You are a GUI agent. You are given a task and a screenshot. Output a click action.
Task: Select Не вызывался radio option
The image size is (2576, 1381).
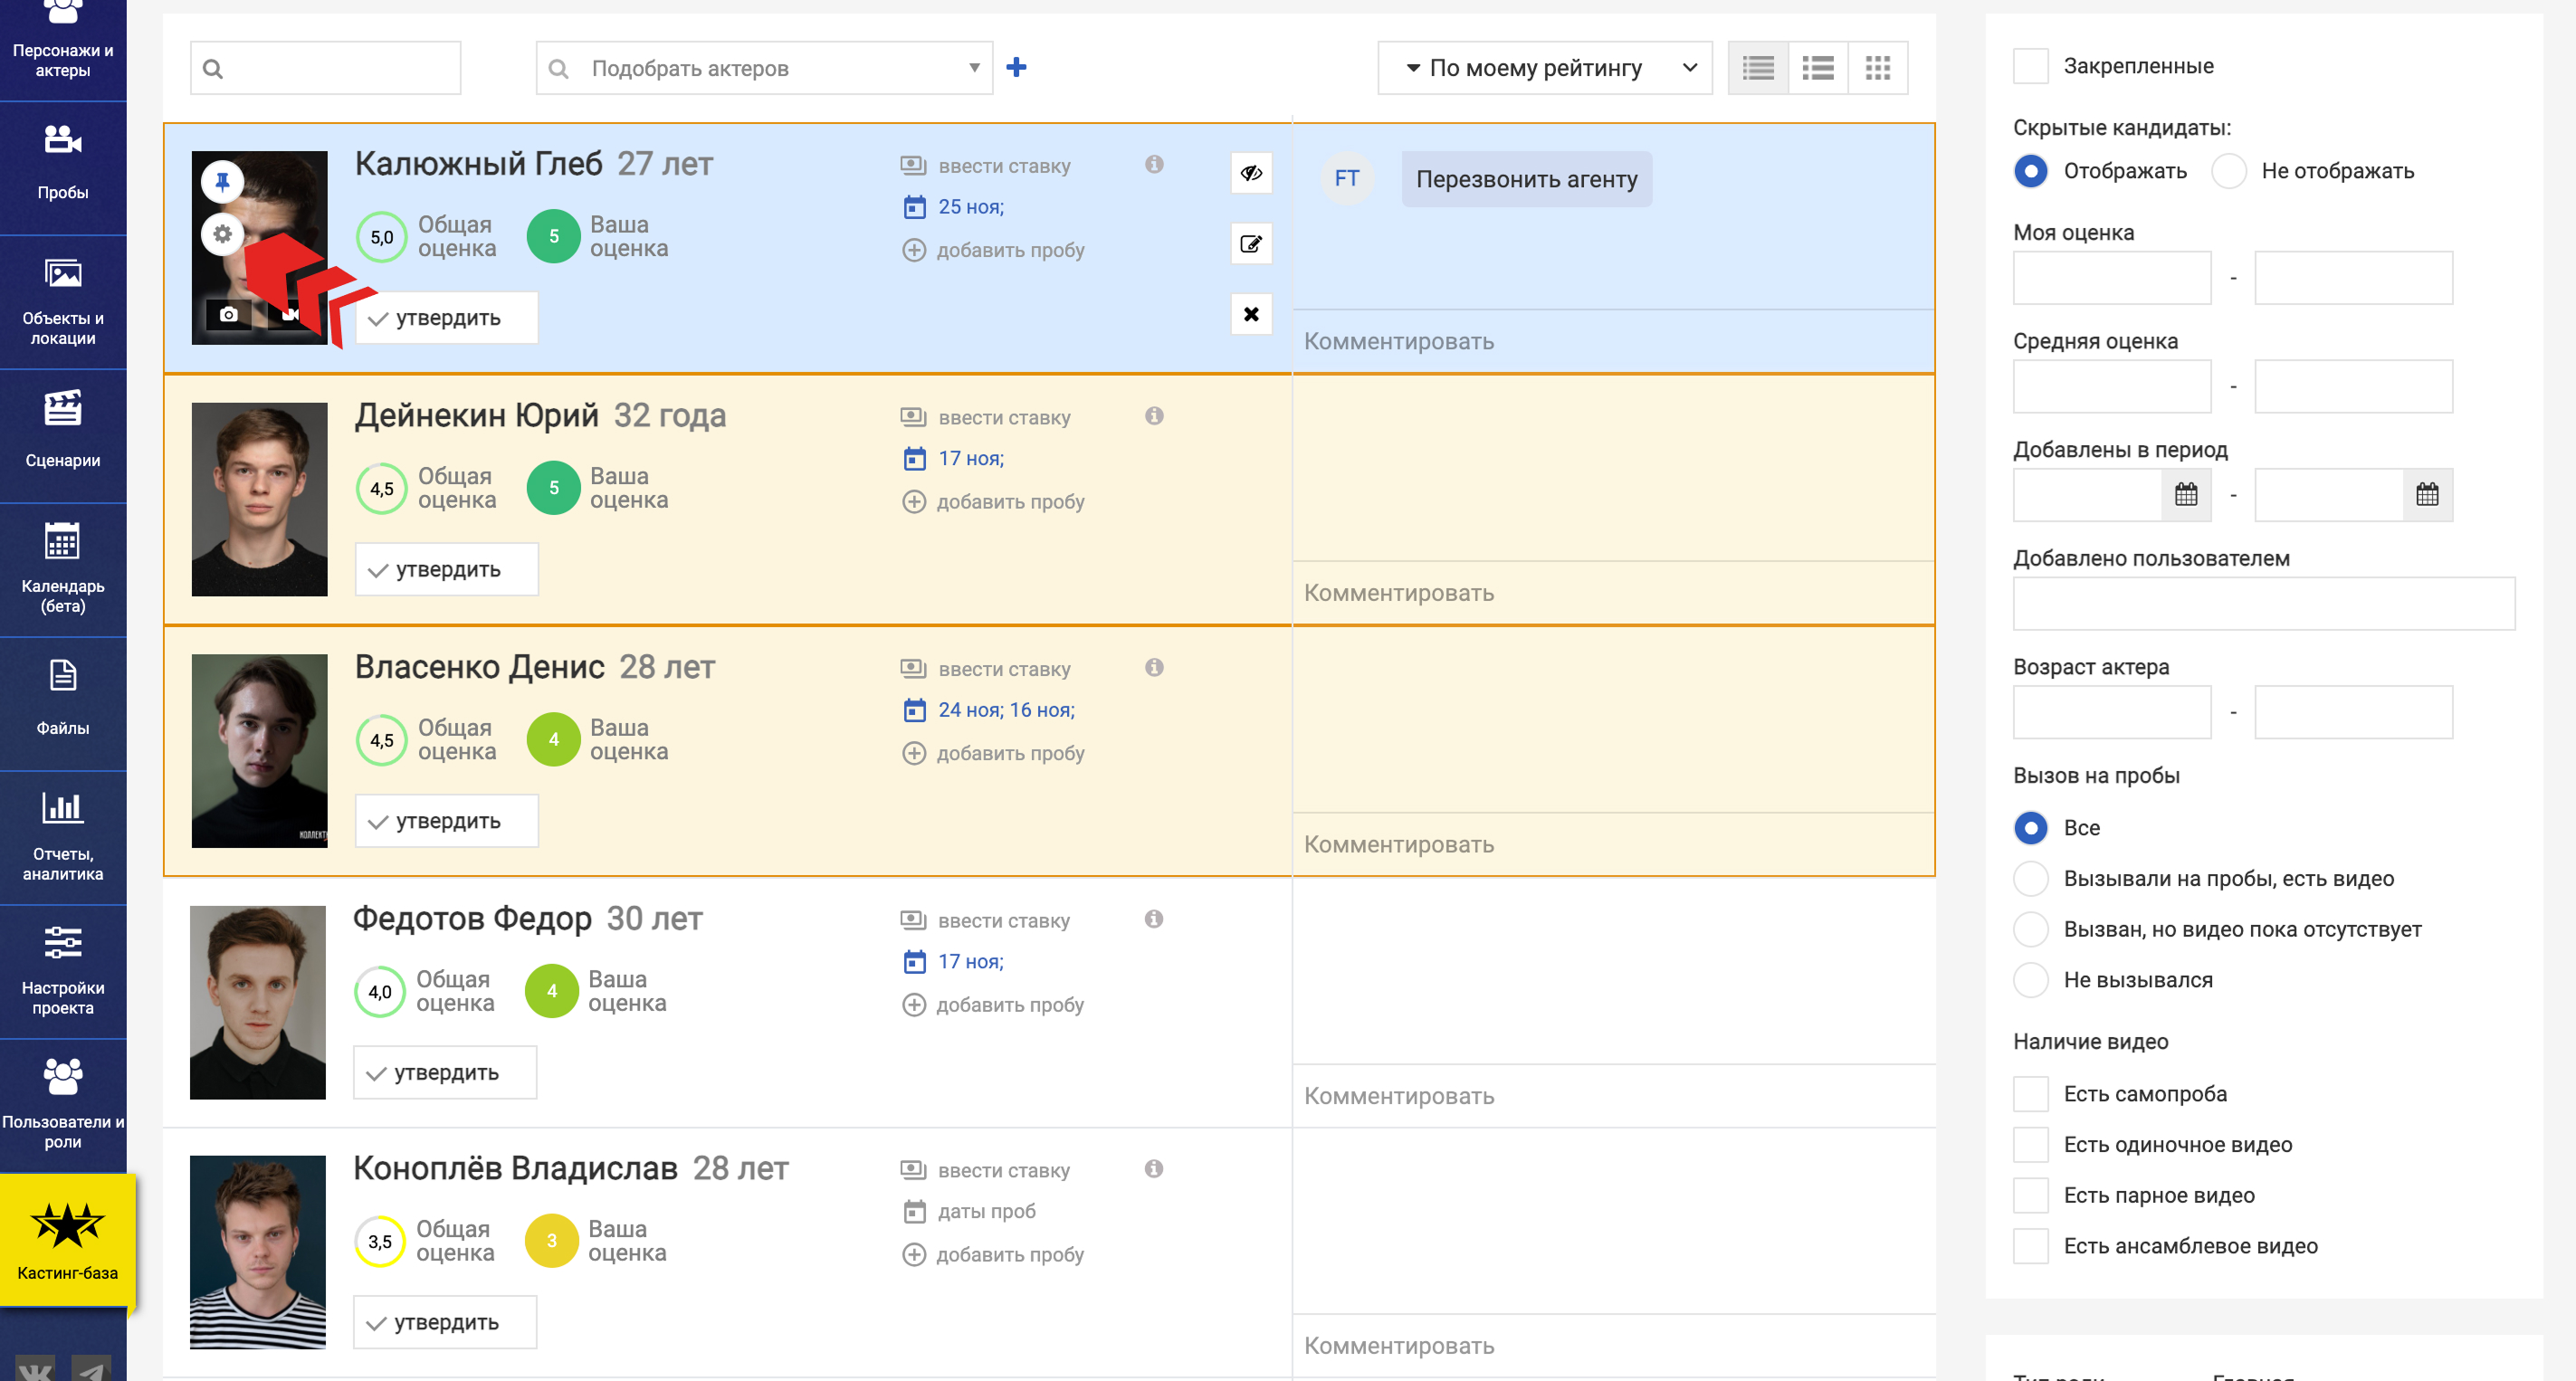pos(2030,980)
